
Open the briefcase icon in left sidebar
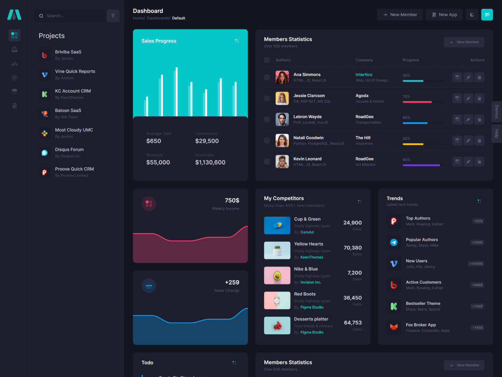click(14, 49)
